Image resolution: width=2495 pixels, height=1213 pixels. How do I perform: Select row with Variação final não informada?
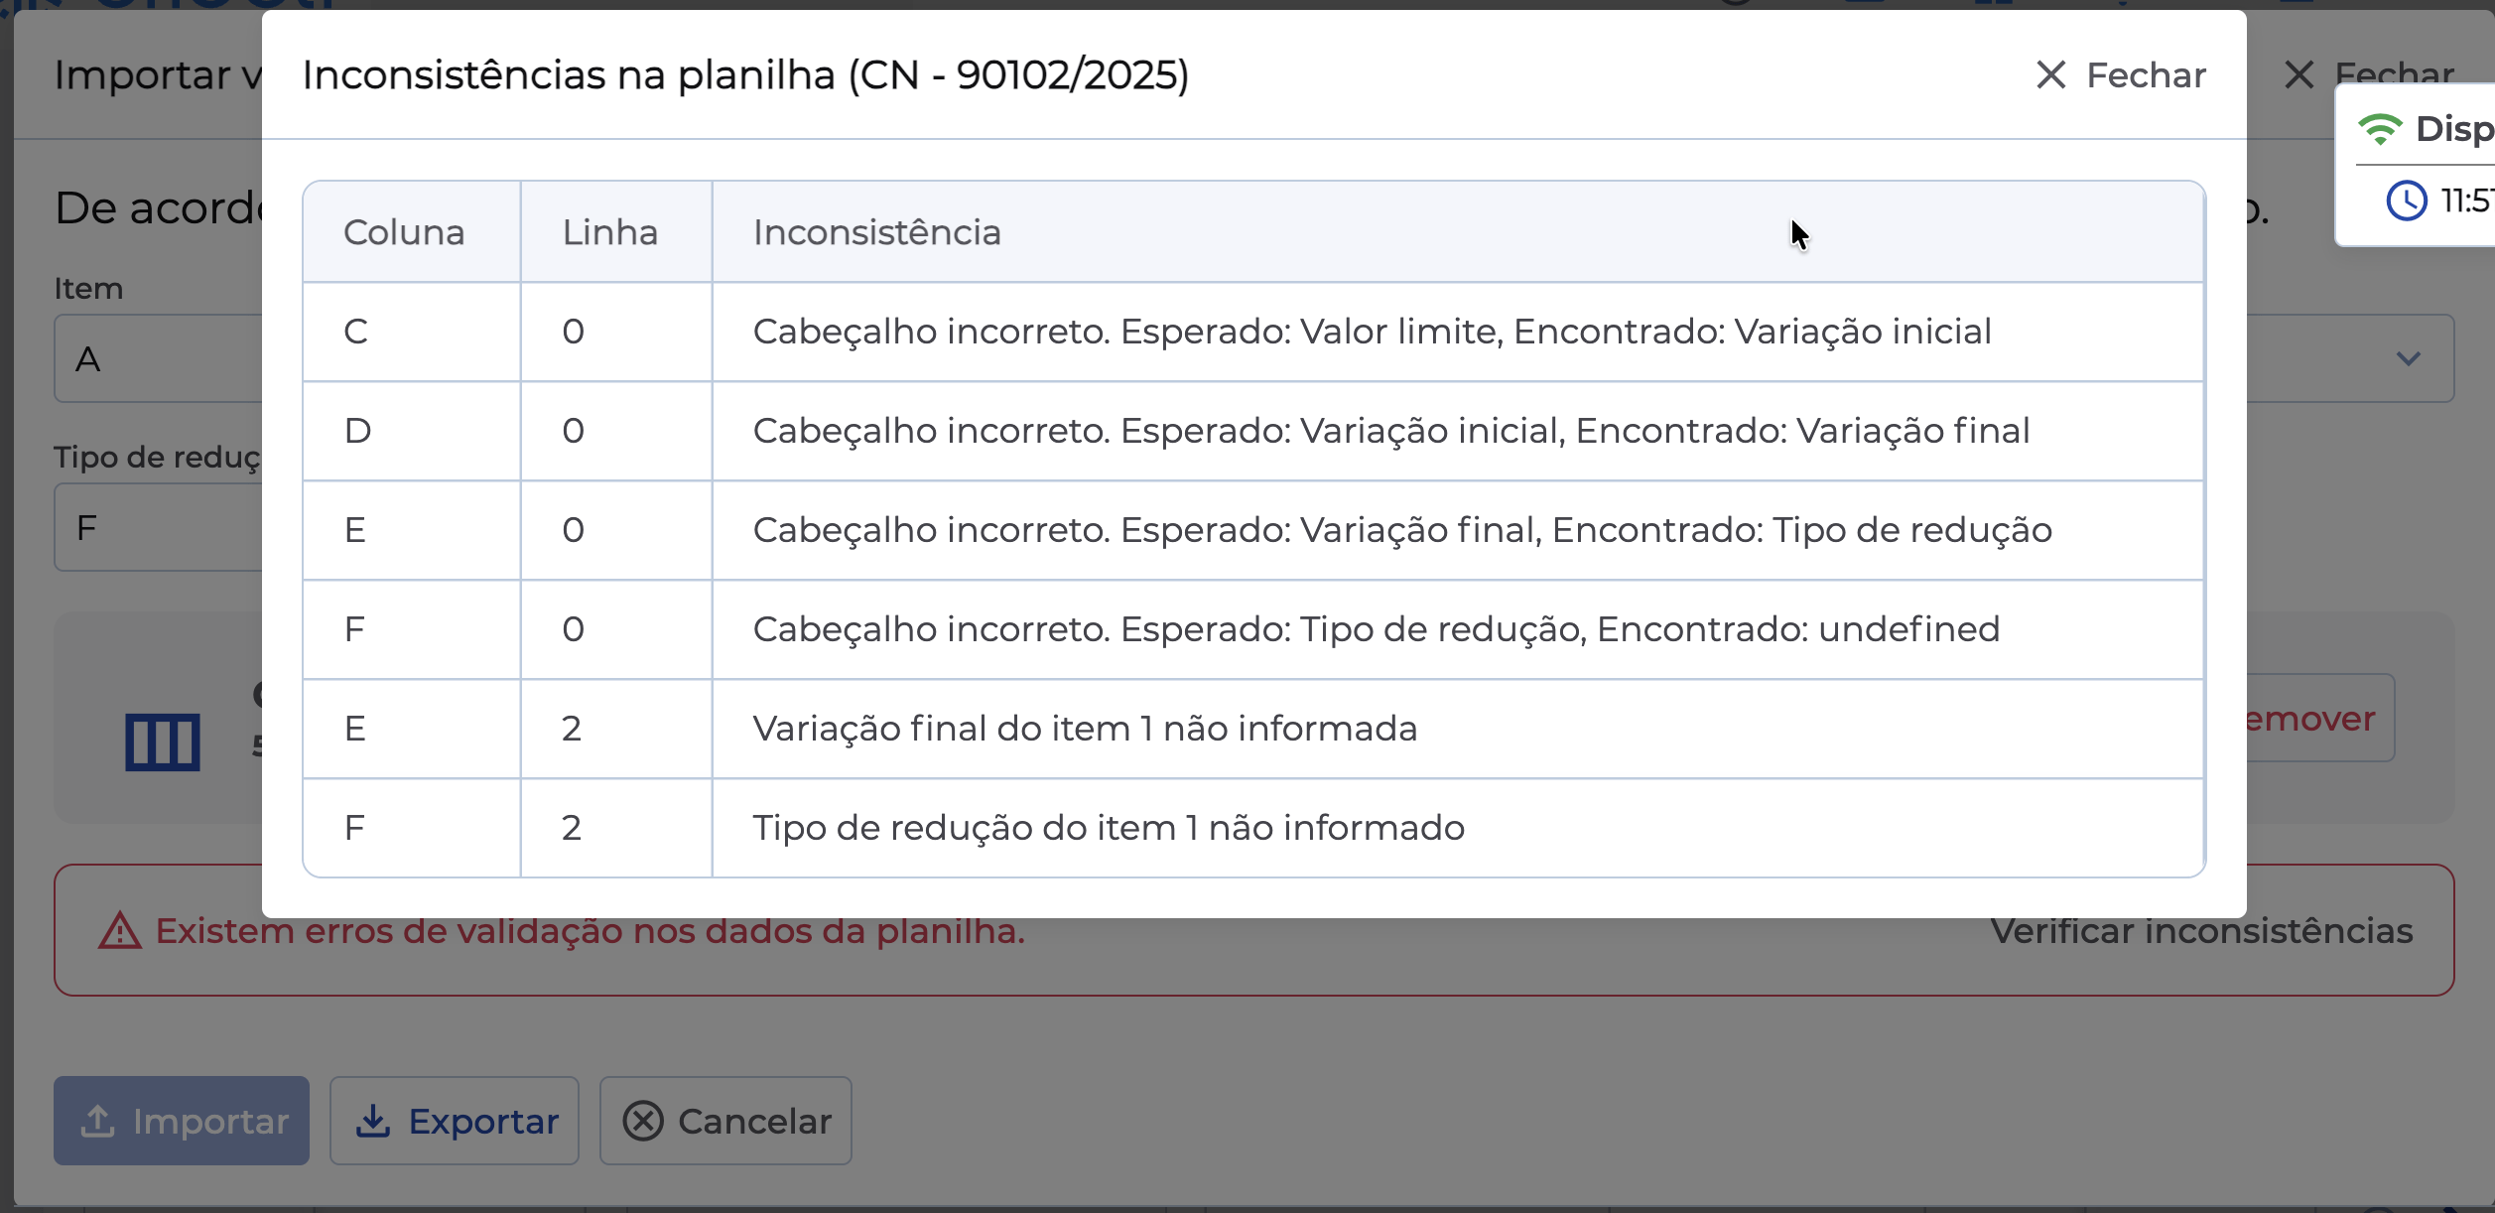pos(1084,729)
